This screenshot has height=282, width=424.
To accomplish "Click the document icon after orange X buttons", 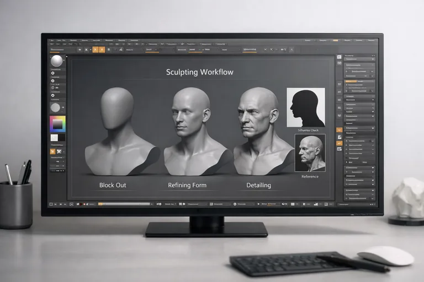I will (x=109, y=50).
